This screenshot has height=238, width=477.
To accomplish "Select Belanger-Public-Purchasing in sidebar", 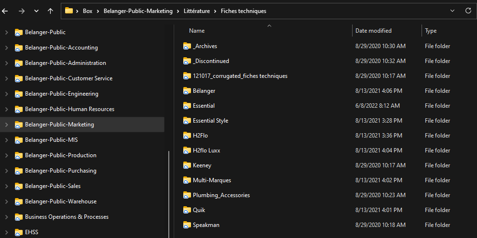I will coord(61,171).
